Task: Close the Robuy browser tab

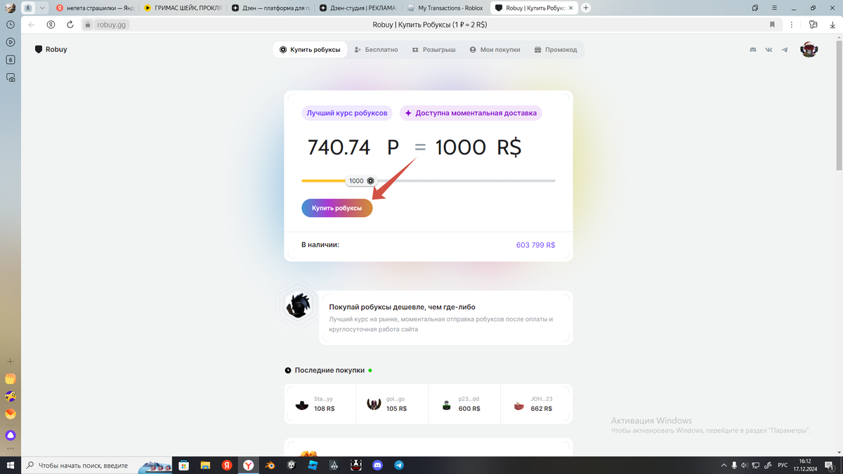Action: pyautogui.click(x=570, y=8)
